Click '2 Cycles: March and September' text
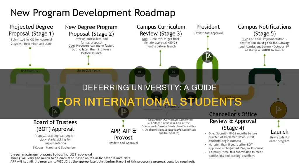 (54, 148)
